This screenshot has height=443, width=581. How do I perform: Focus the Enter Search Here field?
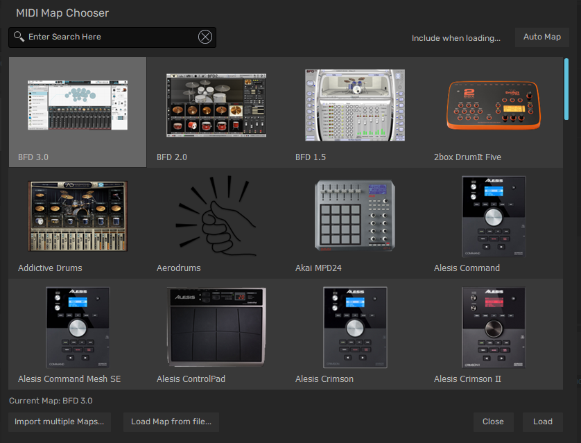112,37
